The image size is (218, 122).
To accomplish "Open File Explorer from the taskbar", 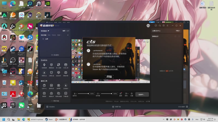I will [19, 119].
